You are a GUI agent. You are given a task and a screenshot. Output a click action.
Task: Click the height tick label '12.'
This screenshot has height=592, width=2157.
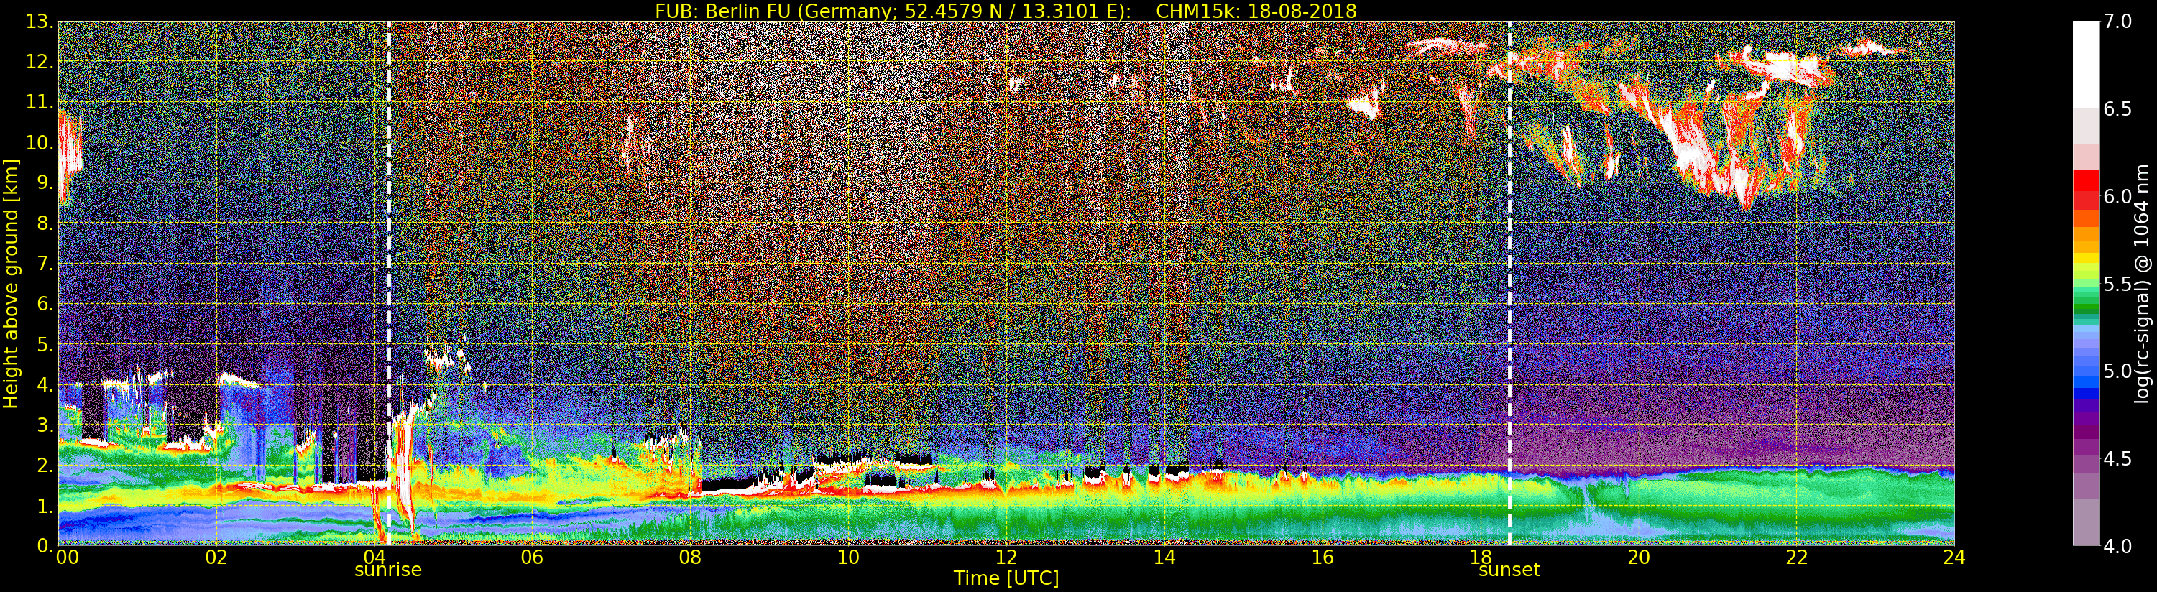(40, 62)
